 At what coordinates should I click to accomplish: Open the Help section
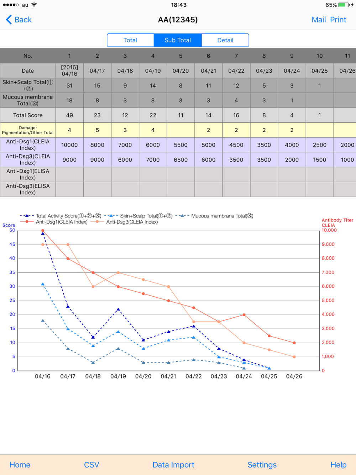click(x=338, y=465)
